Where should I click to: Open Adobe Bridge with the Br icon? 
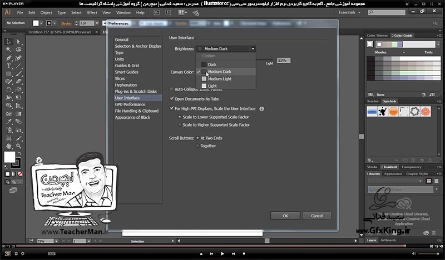pos(156,12)
